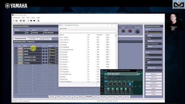
Task: Click the Scenes... button
Action: pos(153,91)
